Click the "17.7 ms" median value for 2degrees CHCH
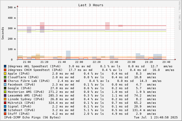 point(75,70)
